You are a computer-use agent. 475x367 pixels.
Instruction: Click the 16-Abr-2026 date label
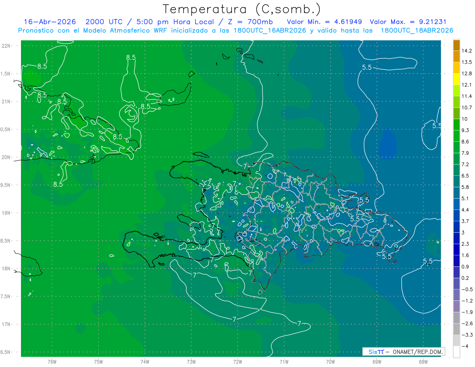click(x=50, y=22)
